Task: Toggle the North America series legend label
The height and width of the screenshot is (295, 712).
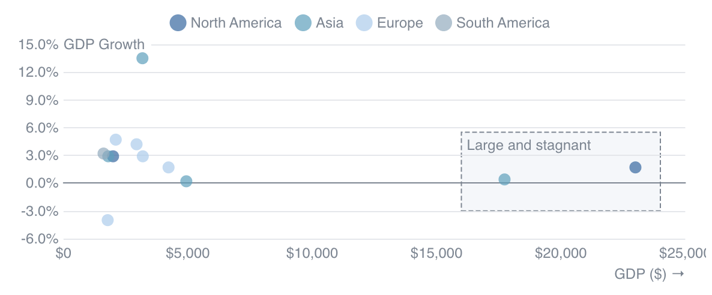Action: click(236, 23)
